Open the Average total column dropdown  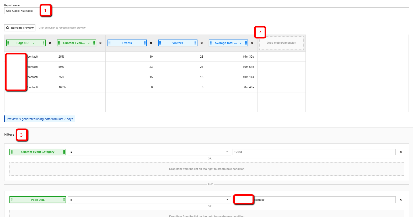(240, 43)
